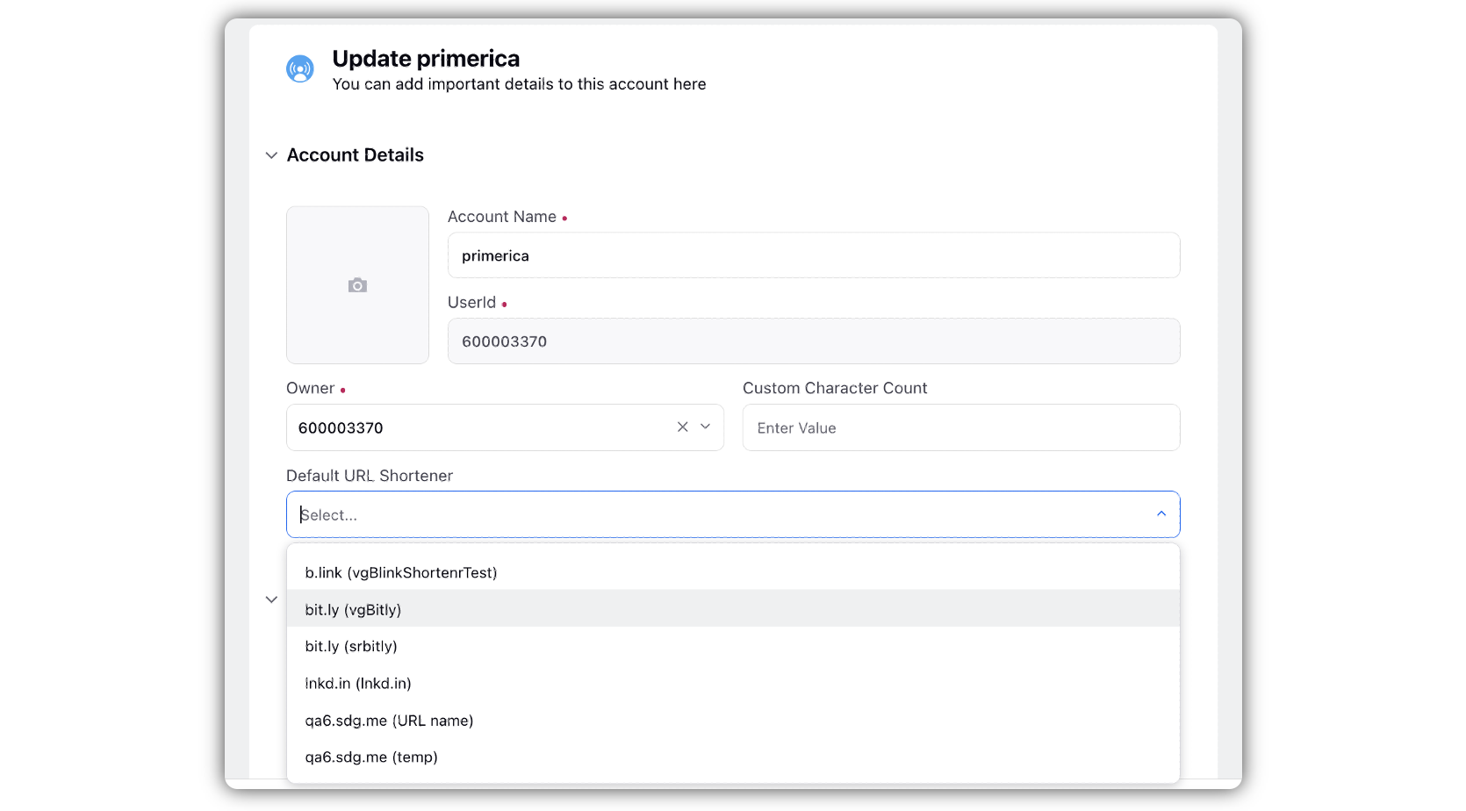Expand the collapsed section below the URL shortener
This screenshot has width=1466, height=811.
click(x=271, y=599)
